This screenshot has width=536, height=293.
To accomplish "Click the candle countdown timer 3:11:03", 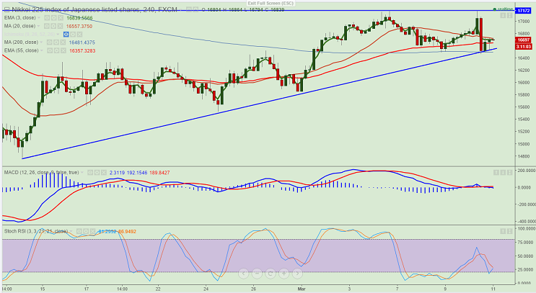I will pyautogui.click(x=523, y=46).
